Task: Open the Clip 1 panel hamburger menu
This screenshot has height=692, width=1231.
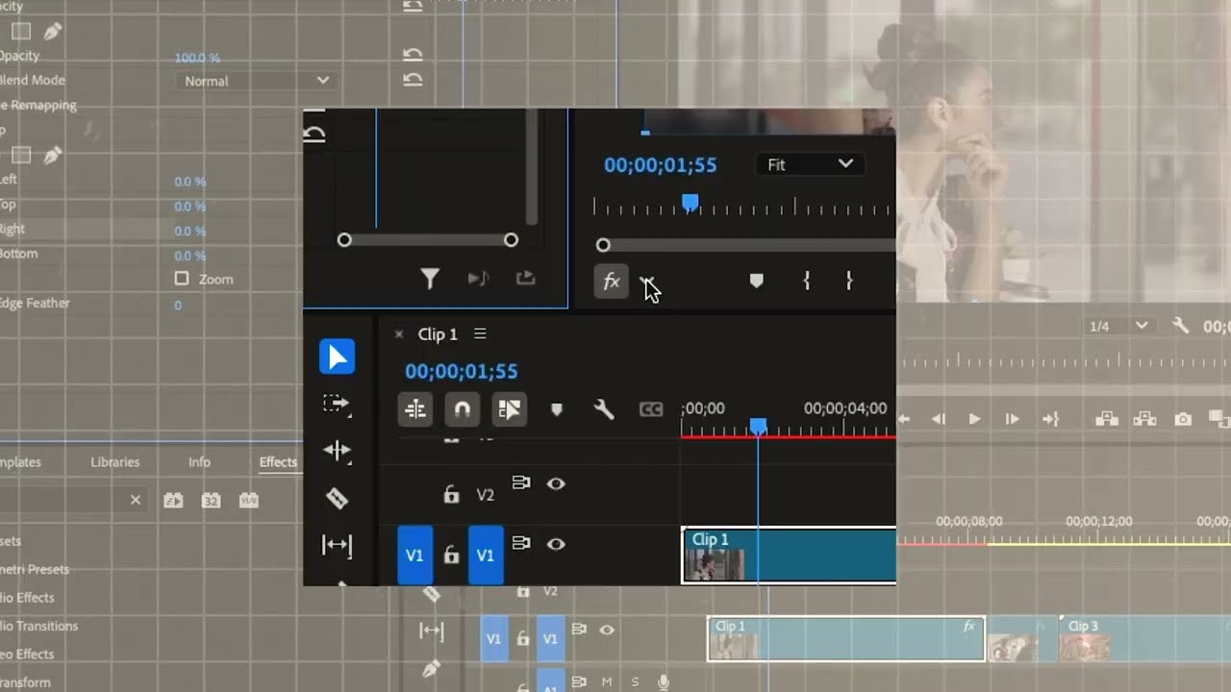Action: tap(480, 334)
